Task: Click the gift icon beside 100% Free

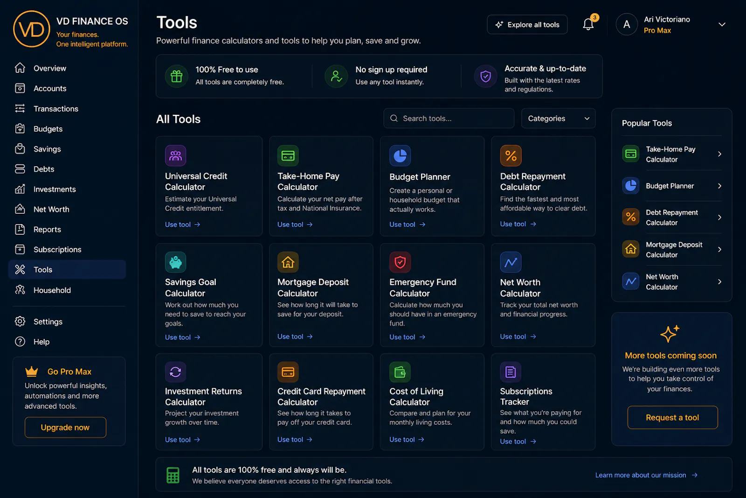Action: pyautogui.click(x=176, y=76)
